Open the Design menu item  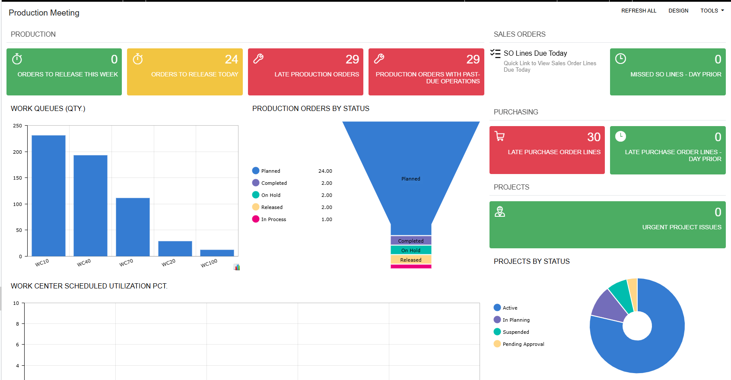pos(678,11)
